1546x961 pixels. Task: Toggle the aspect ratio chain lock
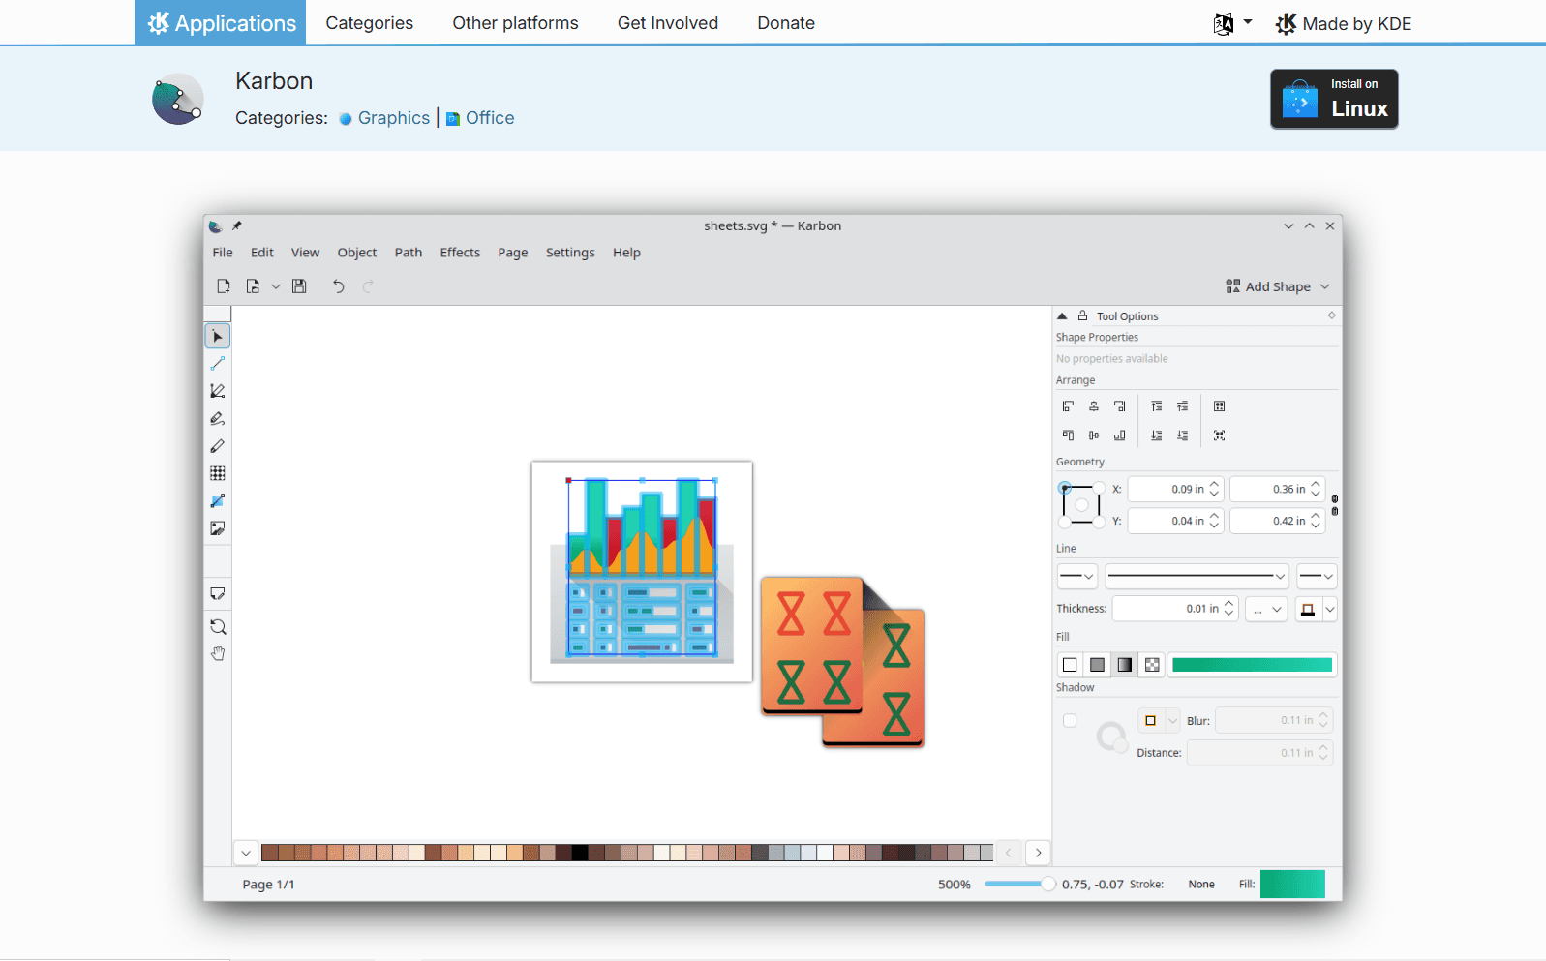[1335, 505]
